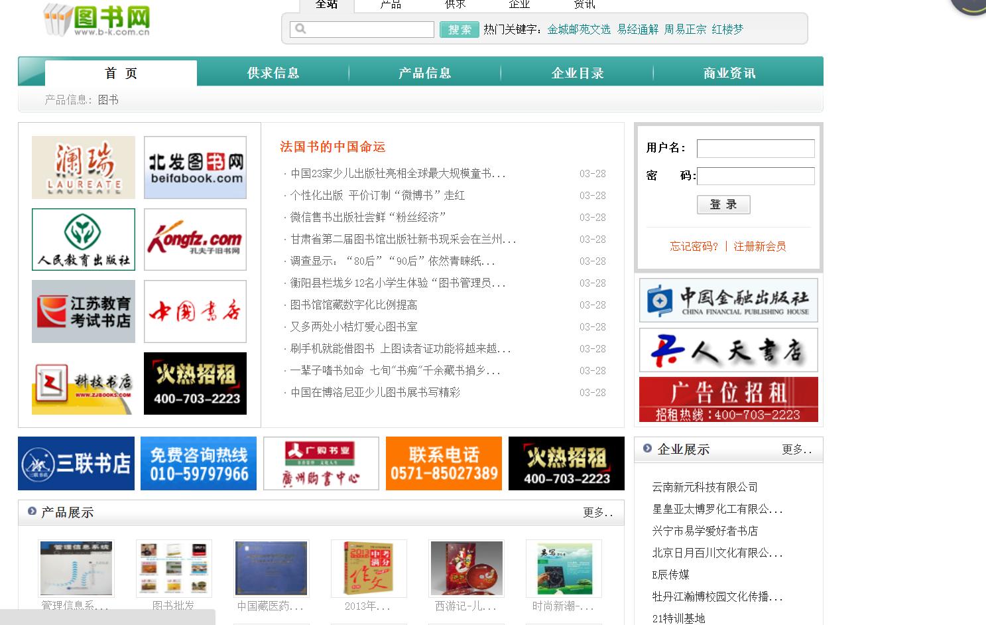The height and width of the screenshot is (625, 986).
Task: Open the 人民教育出版社 logo
Action: (x=82, y=239)
